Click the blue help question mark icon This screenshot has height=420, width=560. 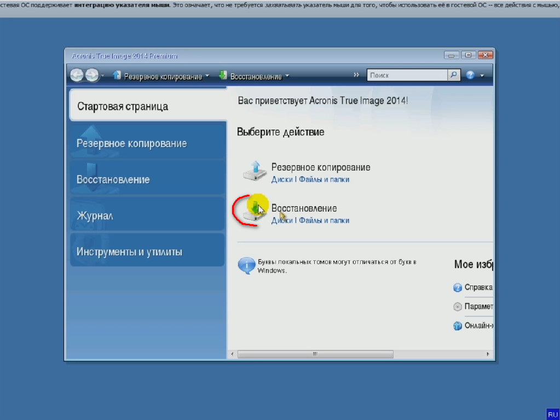pyautogui.click(x=470, y=75)
